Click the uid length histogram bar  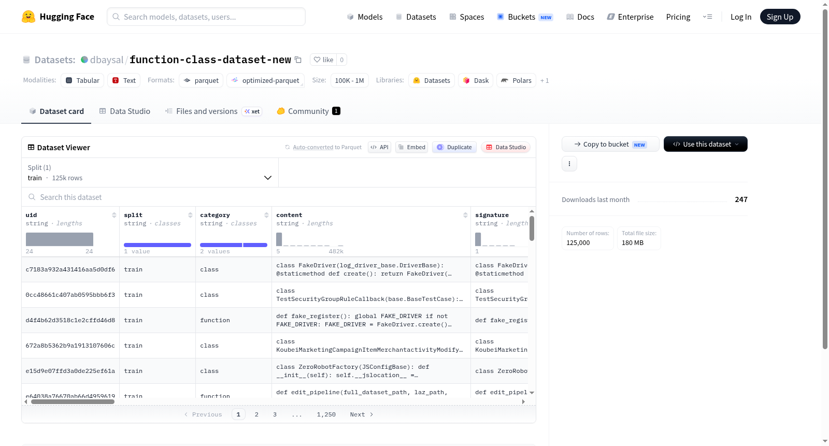coord(60,239)
